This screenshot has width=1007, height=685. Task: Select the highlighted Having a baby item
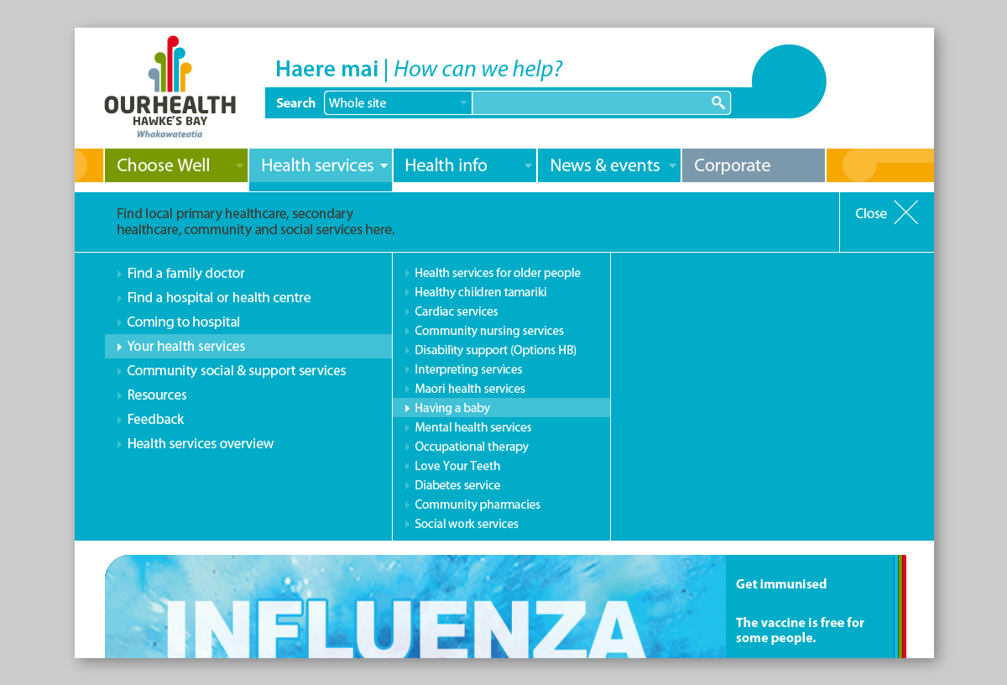(x=501, y=408)
